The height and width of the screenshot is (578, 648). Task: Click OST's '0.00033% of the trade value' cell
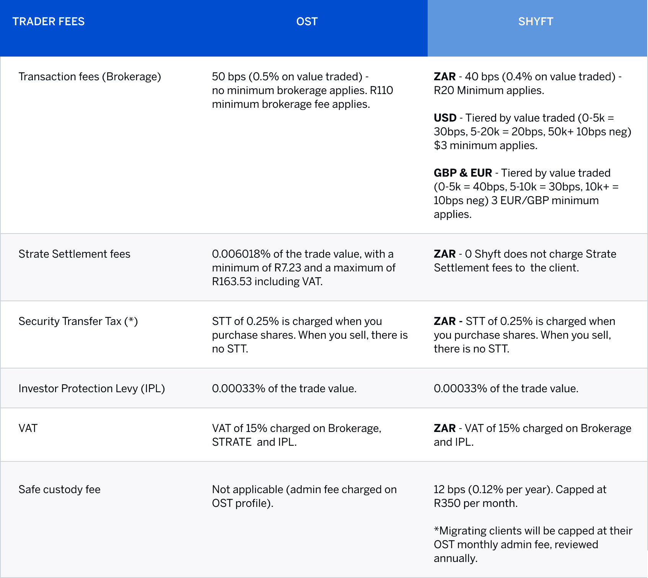click(x=284, y=388)
